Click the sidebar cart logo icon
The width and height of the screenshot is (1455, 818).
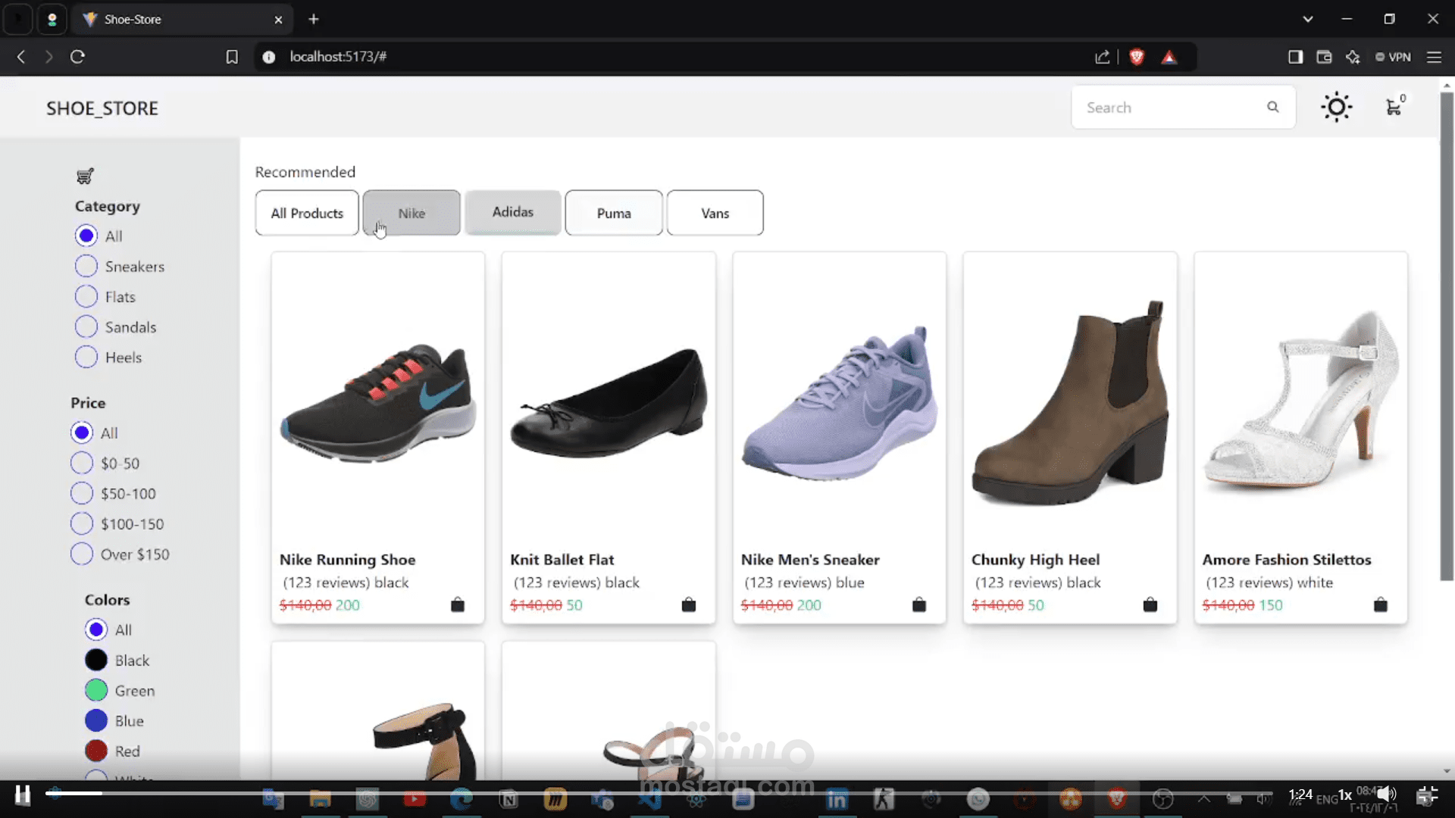pyautogui.click(x=85, y=176)
